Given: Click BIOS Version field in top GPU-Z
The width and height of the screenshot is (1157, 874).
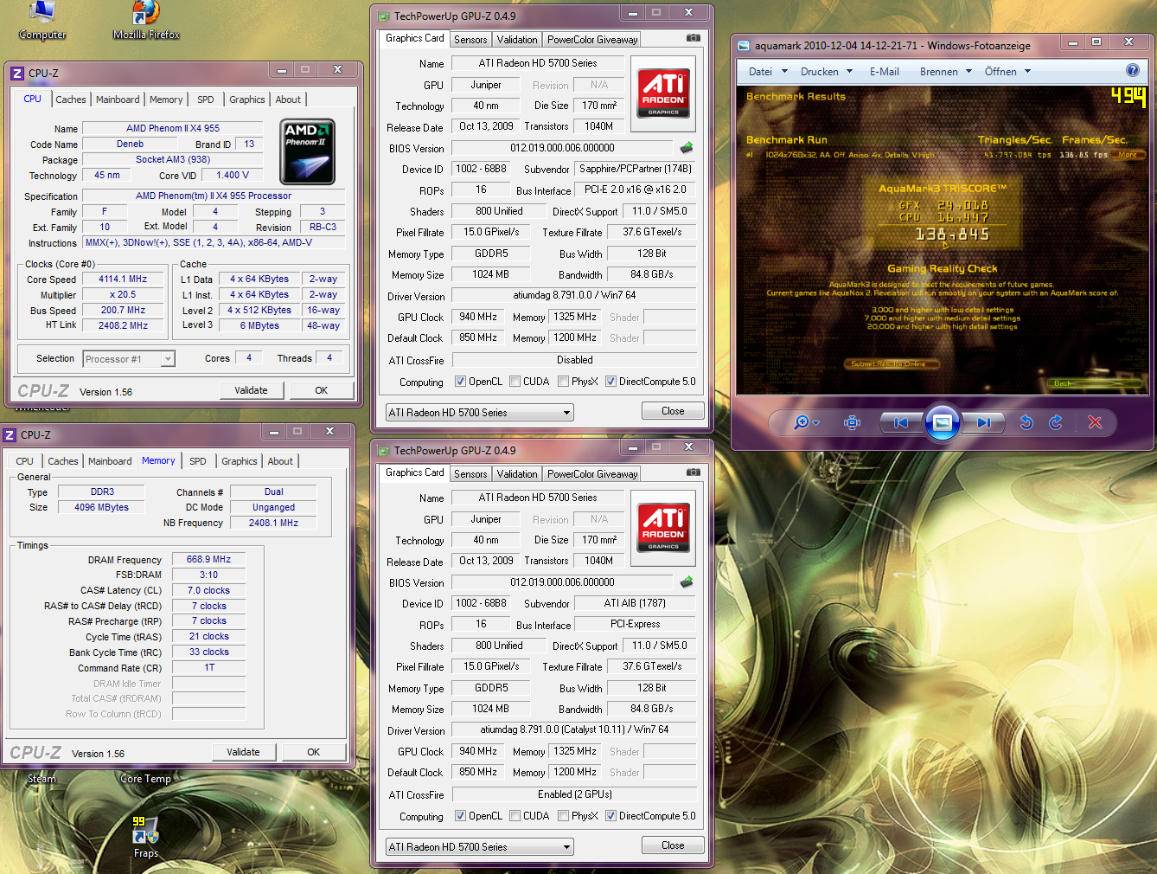Looking at the screenshot, I should click(x=563, y=148).
